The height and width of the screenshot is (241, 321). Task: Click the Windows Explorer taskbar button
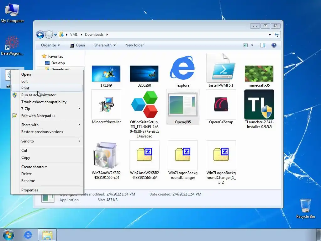click(47, 235)
